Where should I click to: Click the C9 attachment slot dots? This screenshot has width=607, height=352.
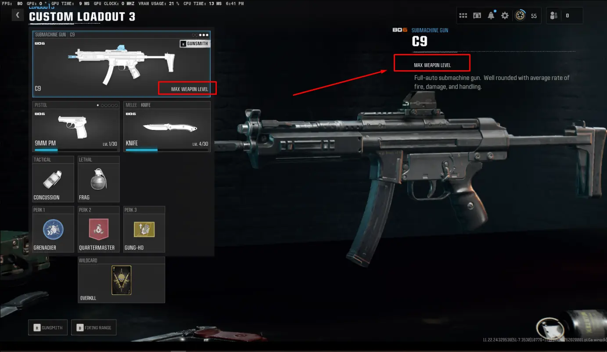pos(200,35)
